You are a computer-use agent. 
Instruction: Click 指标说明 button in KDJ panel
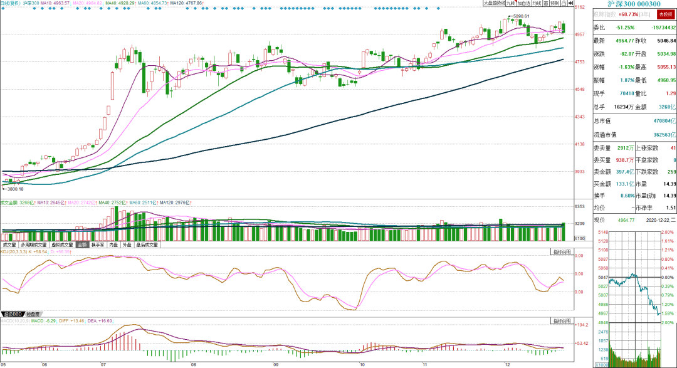tap(562, 251)
